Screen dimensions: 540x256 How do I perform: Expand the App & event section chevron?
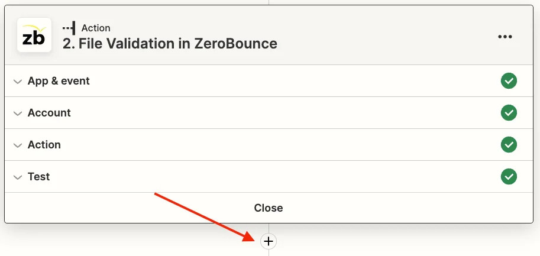pos(17,82)
